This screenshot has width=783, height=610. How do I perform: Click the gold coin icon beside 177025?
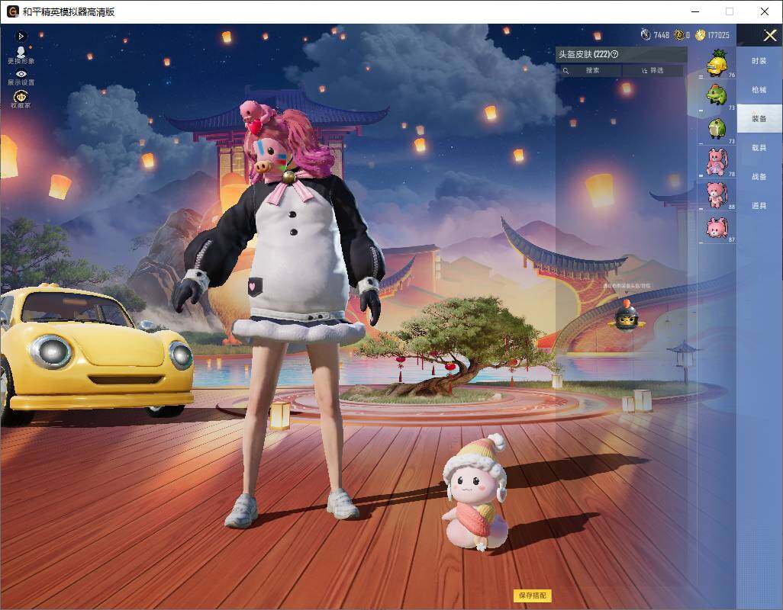[x=700, y=35]
